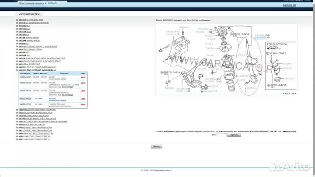The height and width of the screenshot is (177, 315).
Task: Click the icon beside 40160 BALL JOINT ASSY-LOWER RH
Action: 17,23
